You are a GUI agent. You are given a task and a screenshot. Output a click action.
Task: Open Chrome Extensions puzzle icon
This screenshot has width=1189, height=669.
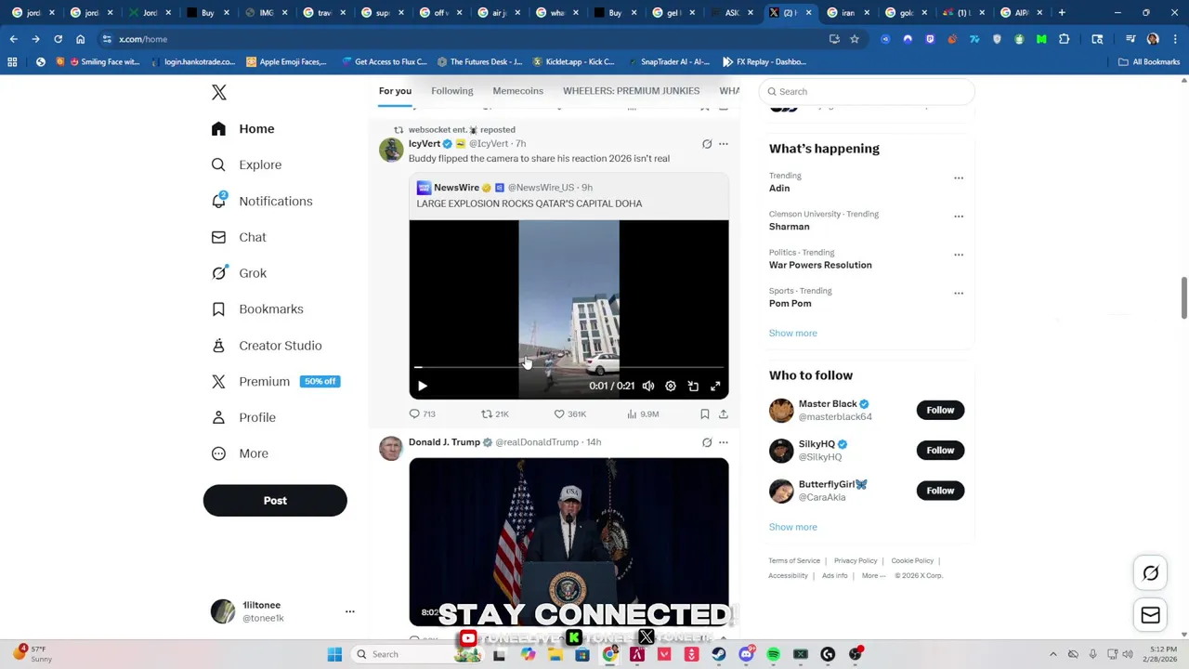point(1064,39)
